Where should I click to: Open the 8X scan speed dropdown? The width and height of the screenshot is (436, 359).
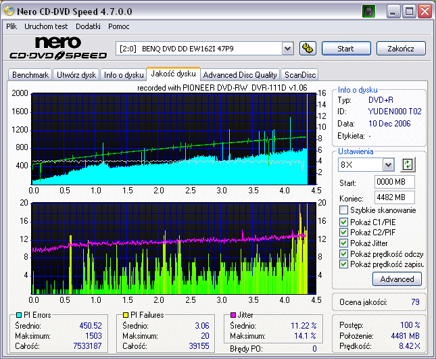pos(388,165)
